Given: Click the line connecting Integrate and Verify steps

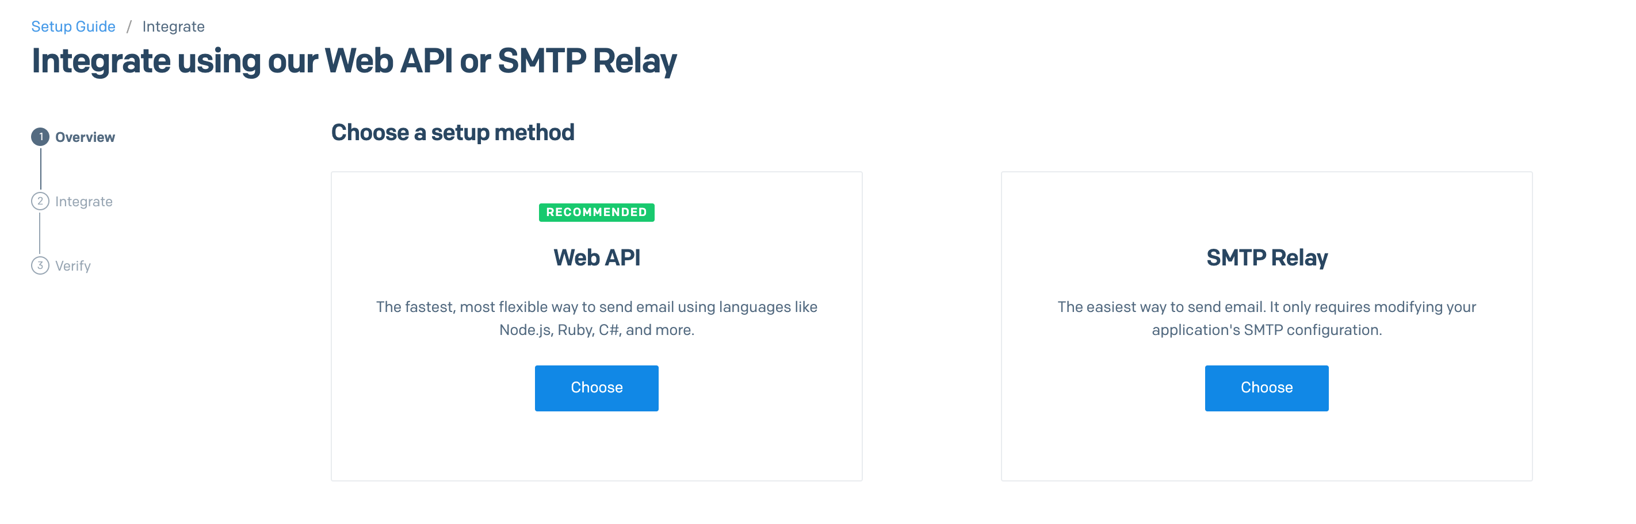Looking at the screenshot, I should pos(40,233).
